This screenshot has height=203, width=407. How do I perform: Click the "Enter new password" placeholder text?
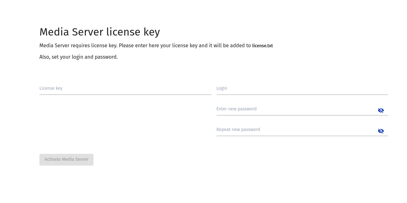236,109
